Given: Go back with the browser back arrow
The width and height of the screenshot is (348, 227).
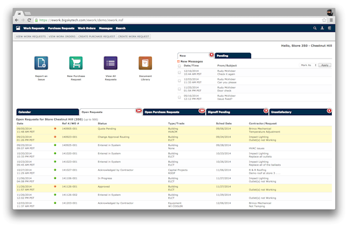Looking at the screenshot, I should [x=17, y=20].
